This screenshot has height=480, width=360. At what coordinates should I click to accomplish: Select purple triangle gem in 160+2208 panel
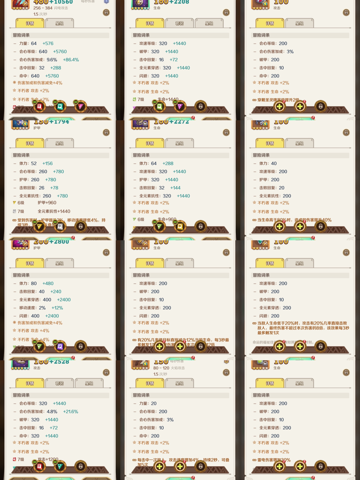point(180,107)
